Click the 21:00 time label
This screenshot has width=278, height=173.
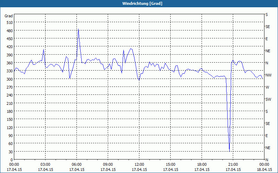tap(233, 165)
